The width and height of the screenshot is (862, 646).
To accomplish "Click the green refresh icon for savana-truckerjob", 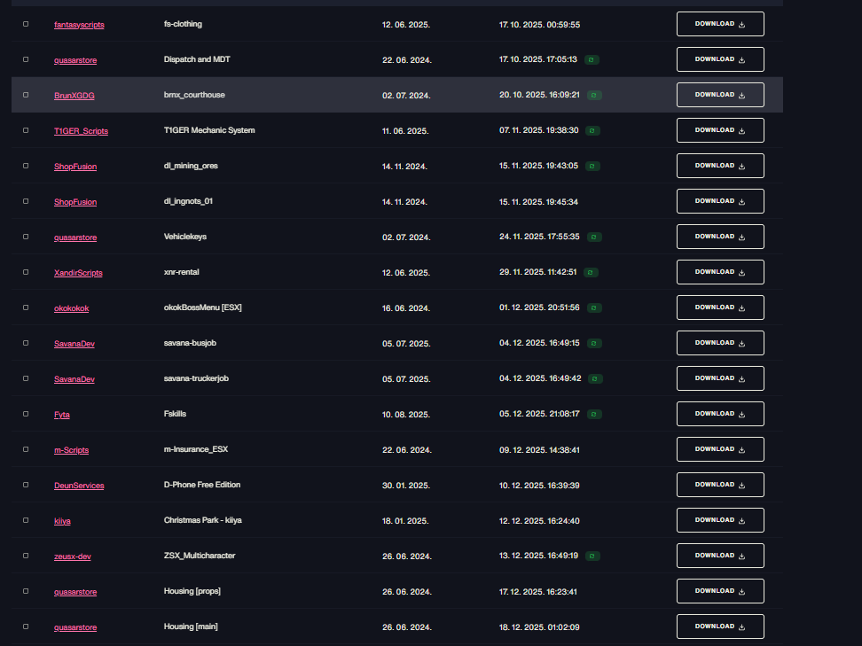I will coord(595,379).
